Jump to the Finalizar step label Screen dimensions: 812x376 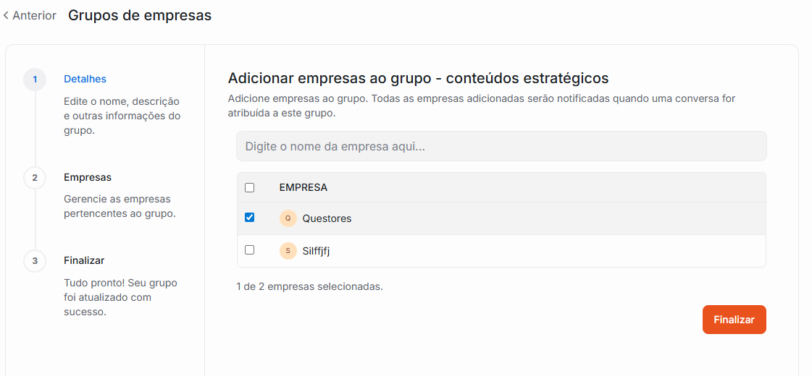point(84,260)
